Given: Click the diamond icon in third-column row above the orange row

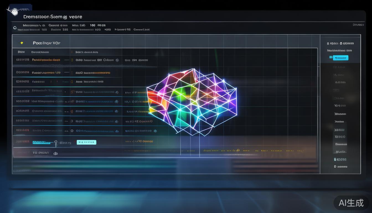Looking at the screenshot, I should (x=155, y=131).
